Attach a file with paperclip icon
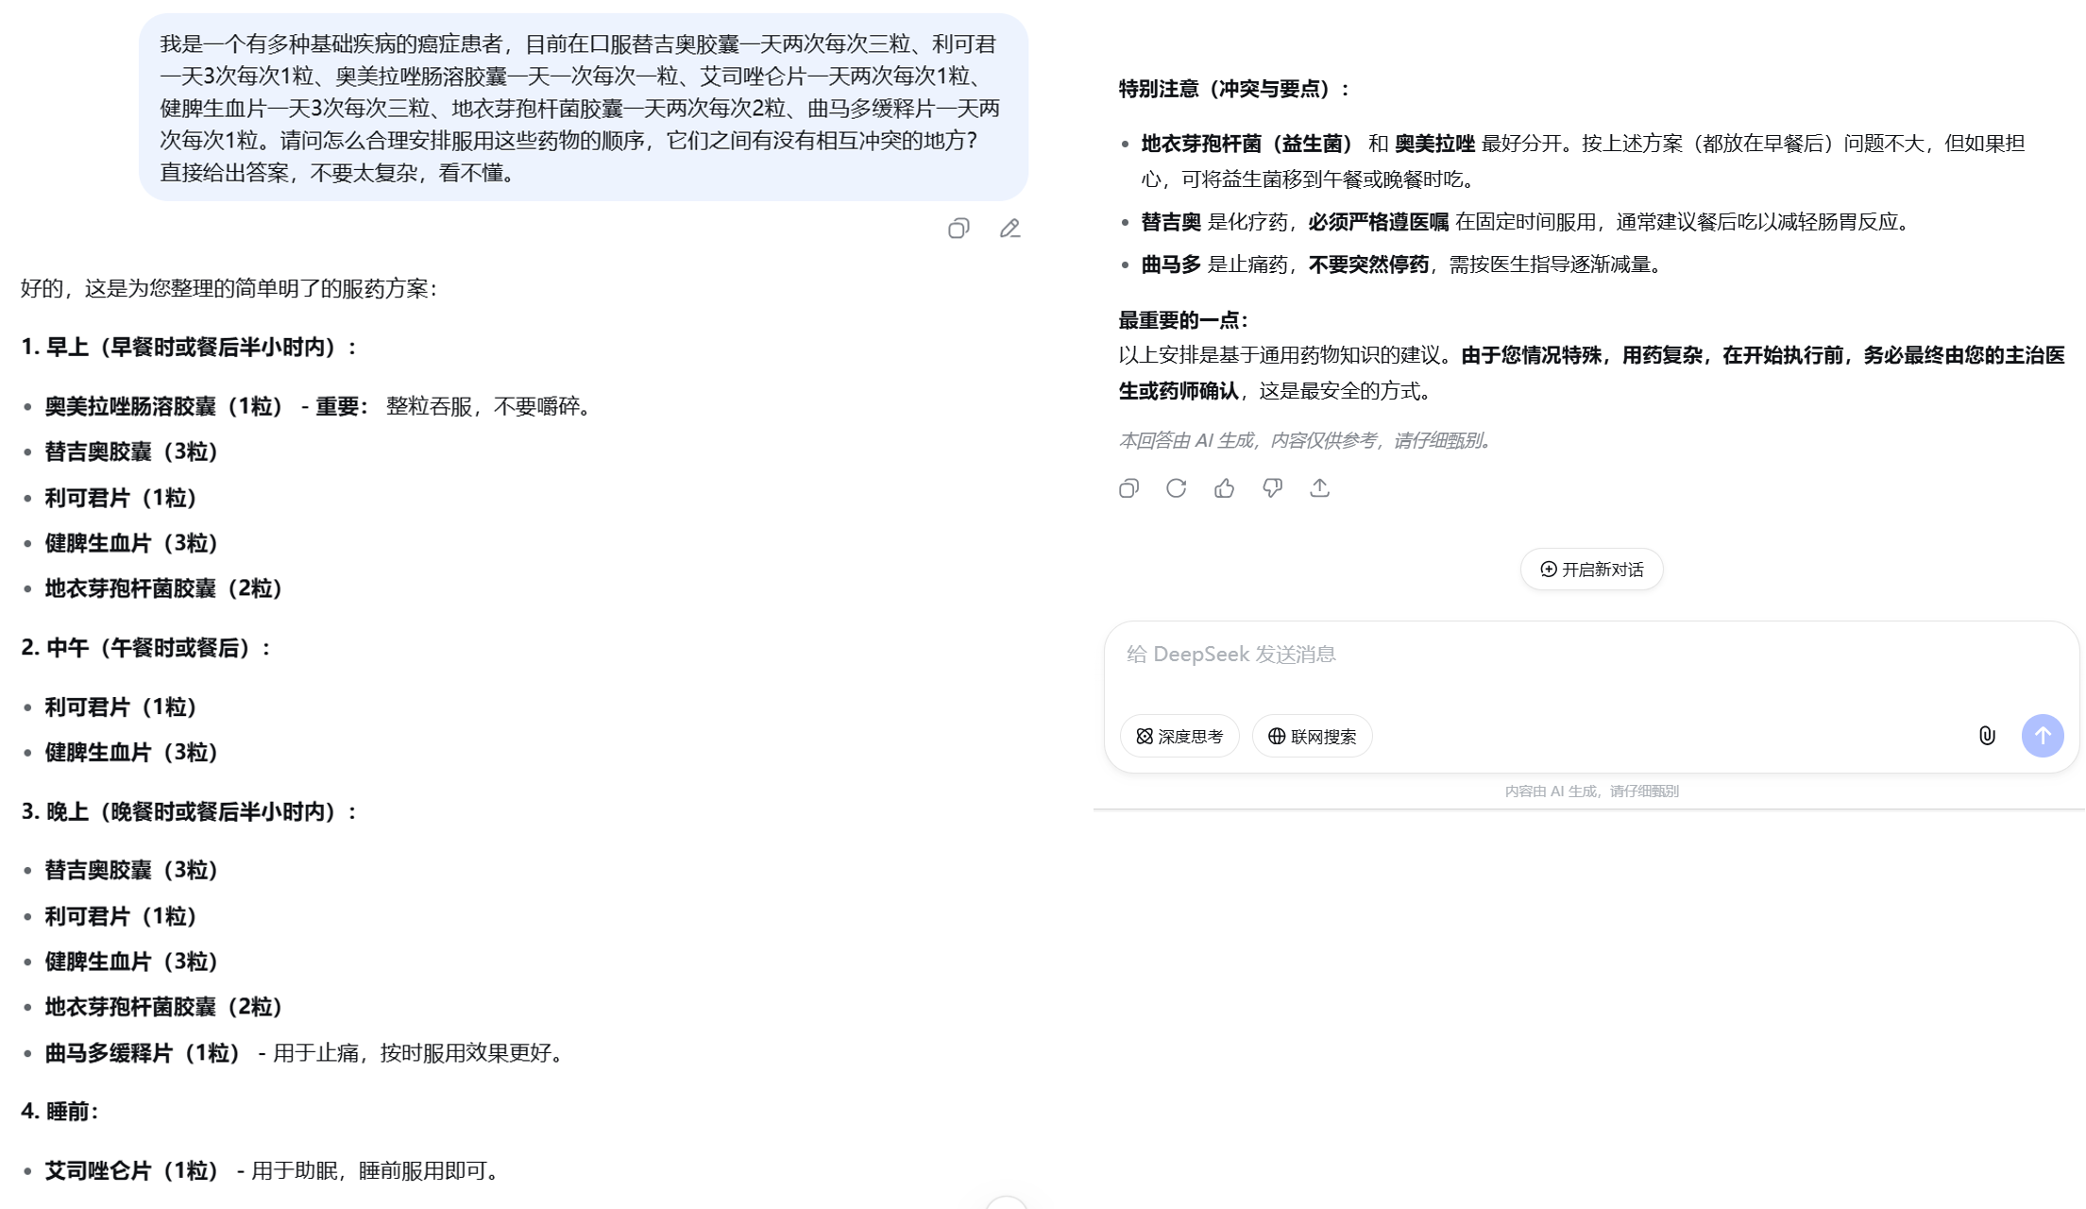The height and width of the screenshot is (1209, 2086). [1986, 736]
